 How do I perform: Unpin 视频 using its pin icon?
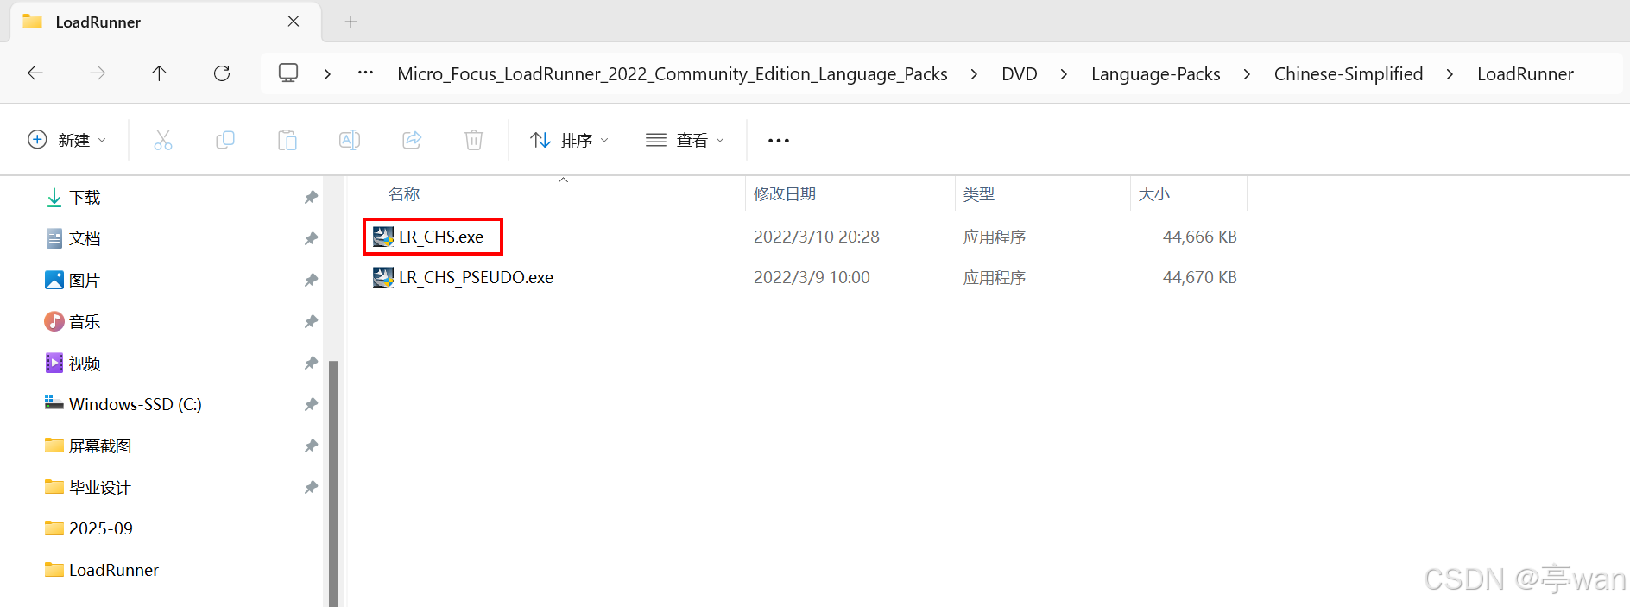(x=311, y=364)
